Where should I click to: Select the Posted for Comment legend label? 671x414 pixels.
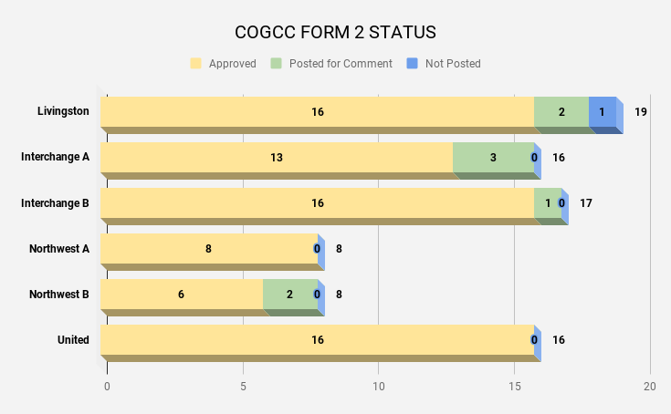[341, 64]
